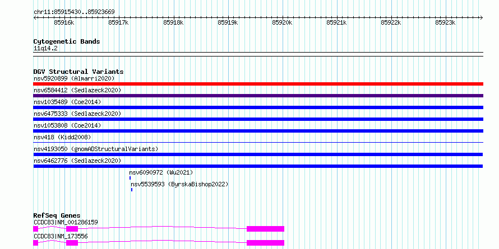Click the large last exon of NM_001286159
499x249 pixels.
point(265,229)
